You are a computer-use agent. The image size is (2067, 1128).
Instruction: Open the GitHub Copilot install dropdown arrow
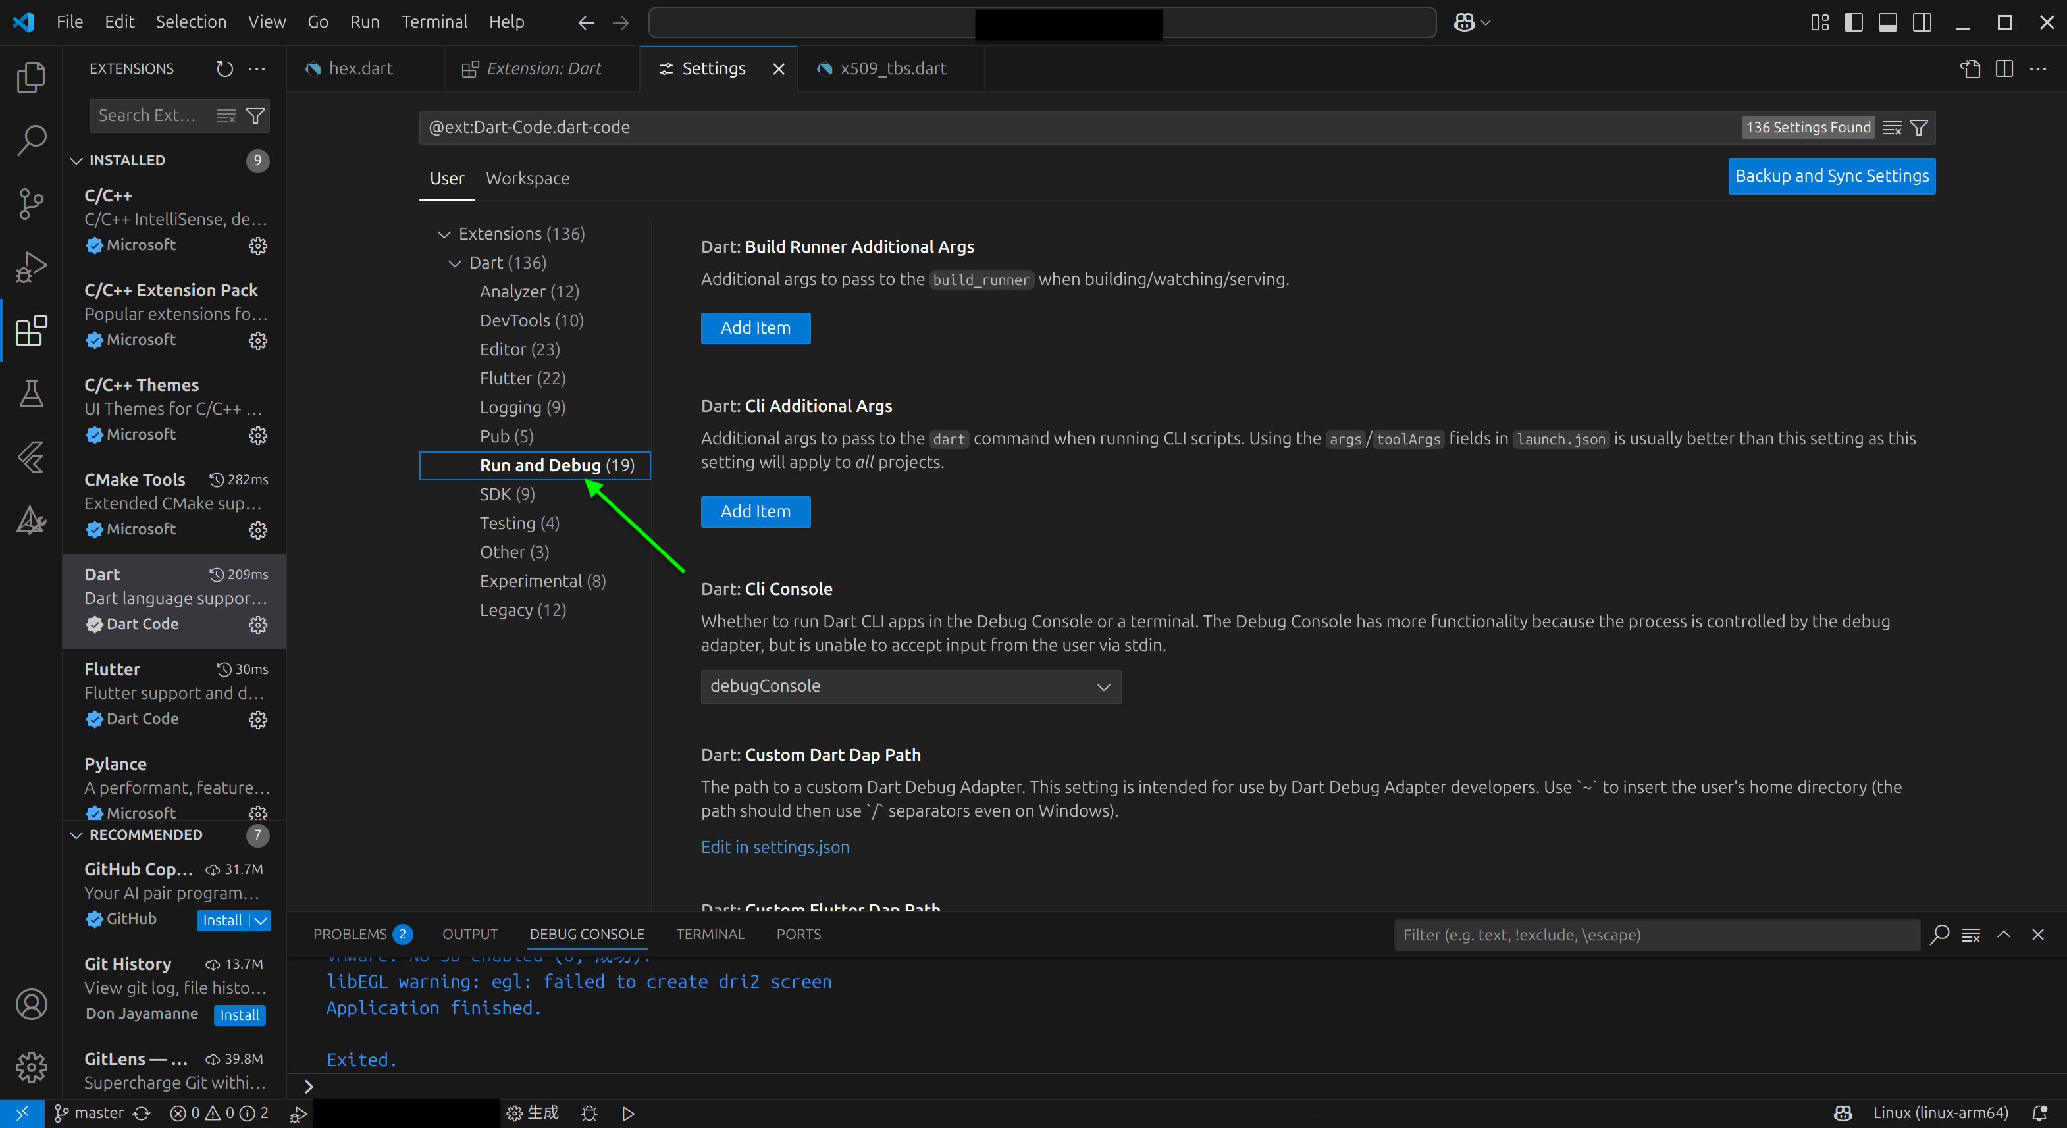(x=261, y=920)
